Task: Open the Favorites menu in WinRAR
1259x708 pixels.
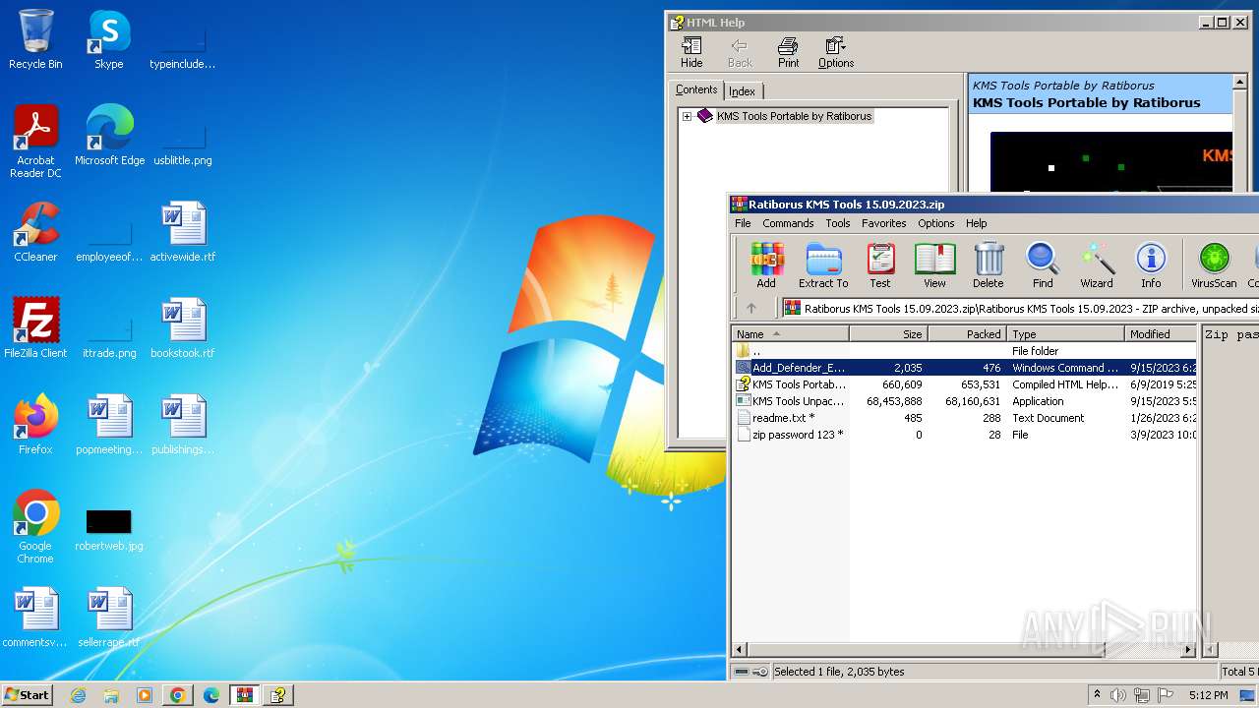Action: click(x=884, y=223)
